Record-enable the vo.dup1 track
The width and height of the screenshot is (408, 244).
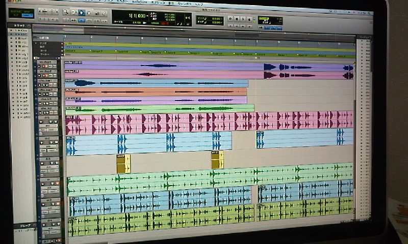(39, 67)
